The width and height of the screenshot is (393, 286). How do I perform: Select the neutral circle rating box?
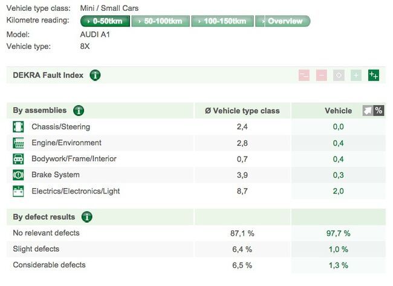point(339,76)
